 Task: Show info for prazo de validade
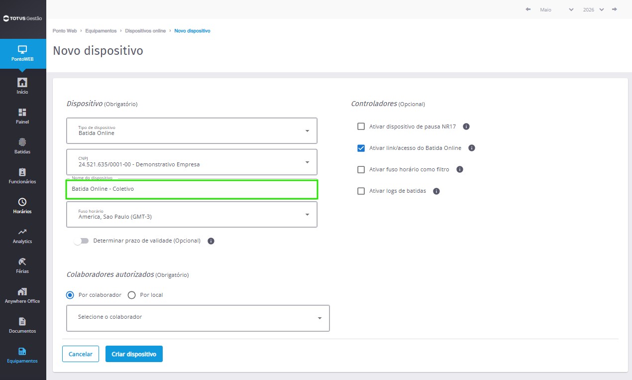(211, 241)
